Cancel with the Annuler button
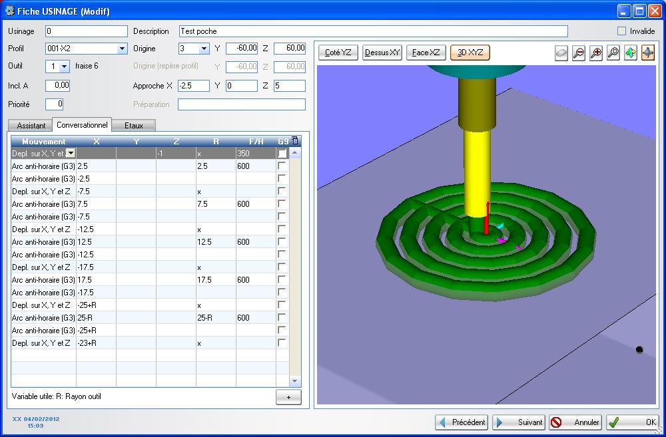The height and width of the screenshot is (437, 666). [575, 422]
